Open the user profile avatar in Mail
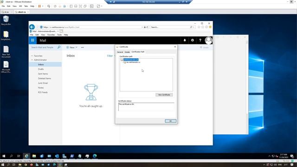297x167 pixels. (208, 40)
